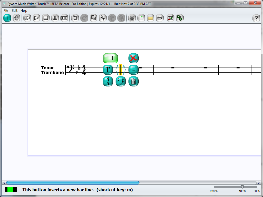The height and width of the screenshot is (197, 263).
Task: Click the scissors cut icon
Action: 103,18
